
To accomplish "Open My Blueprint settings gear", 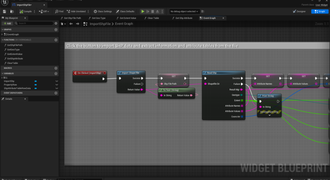I will click(56, 23).
